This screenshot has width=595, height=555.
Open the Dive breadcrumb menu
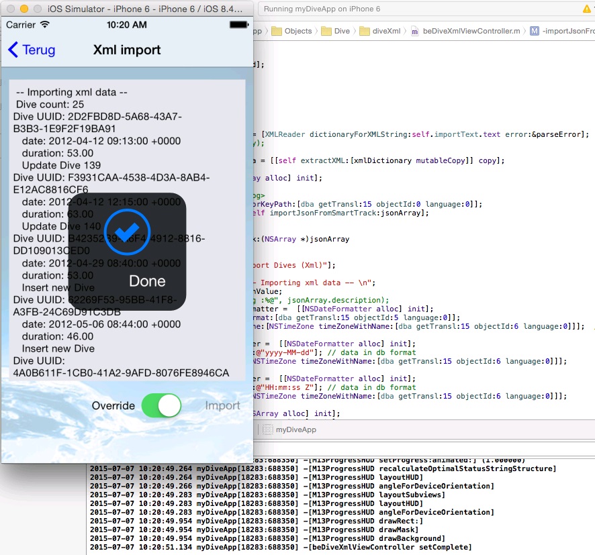[x=342, y=31]
